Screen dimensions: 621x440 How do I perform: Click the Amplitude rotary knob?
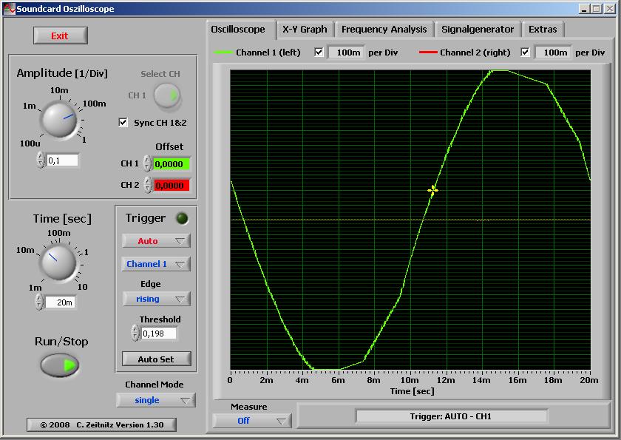coord(58,119)
